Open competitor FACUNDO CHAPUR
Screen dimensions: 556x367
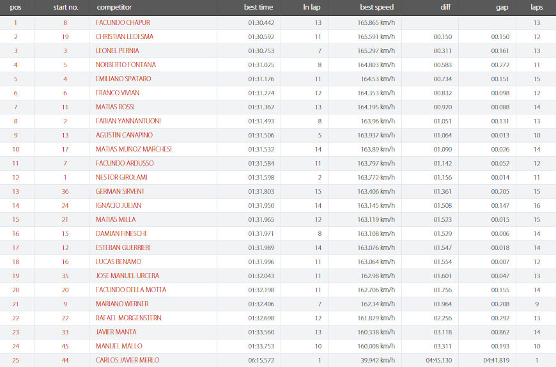click(123, 22)
